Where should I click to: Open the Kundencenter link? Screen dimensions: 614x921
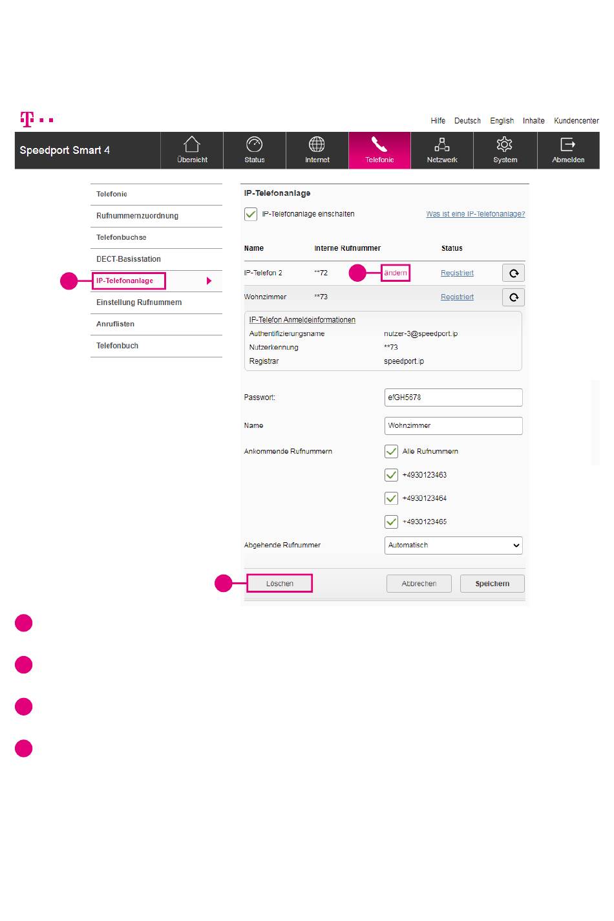coord(577,121)
